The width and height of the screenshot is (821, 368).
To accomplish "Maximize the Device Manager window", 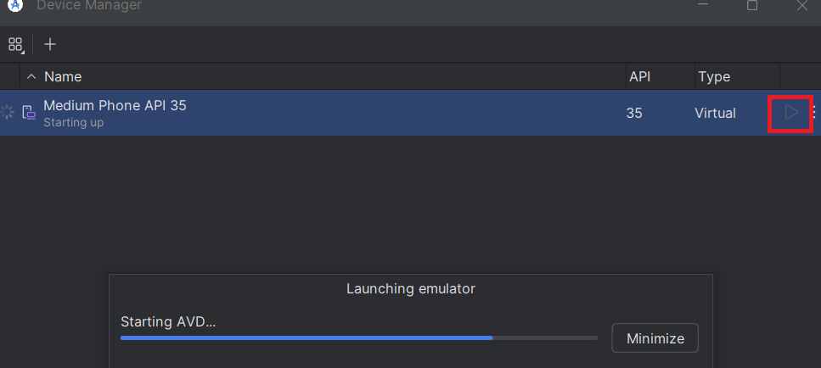I will (752, 5).
